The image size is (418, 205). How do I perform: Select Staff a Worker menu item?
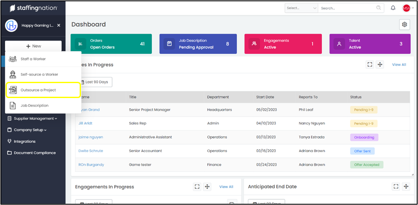43,59
